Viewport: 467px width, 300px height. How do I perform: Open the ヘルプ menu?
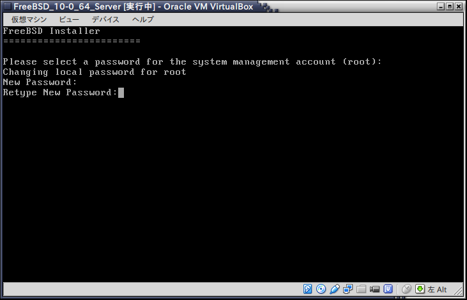click(142, 19)
